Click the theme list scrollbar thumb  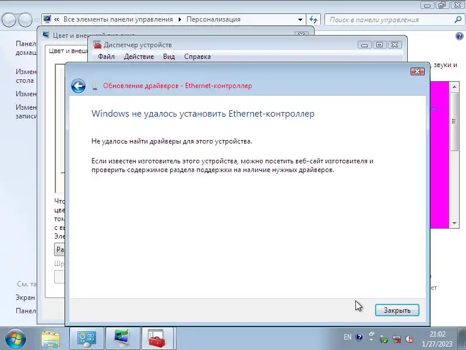click(x=454, y=121)
